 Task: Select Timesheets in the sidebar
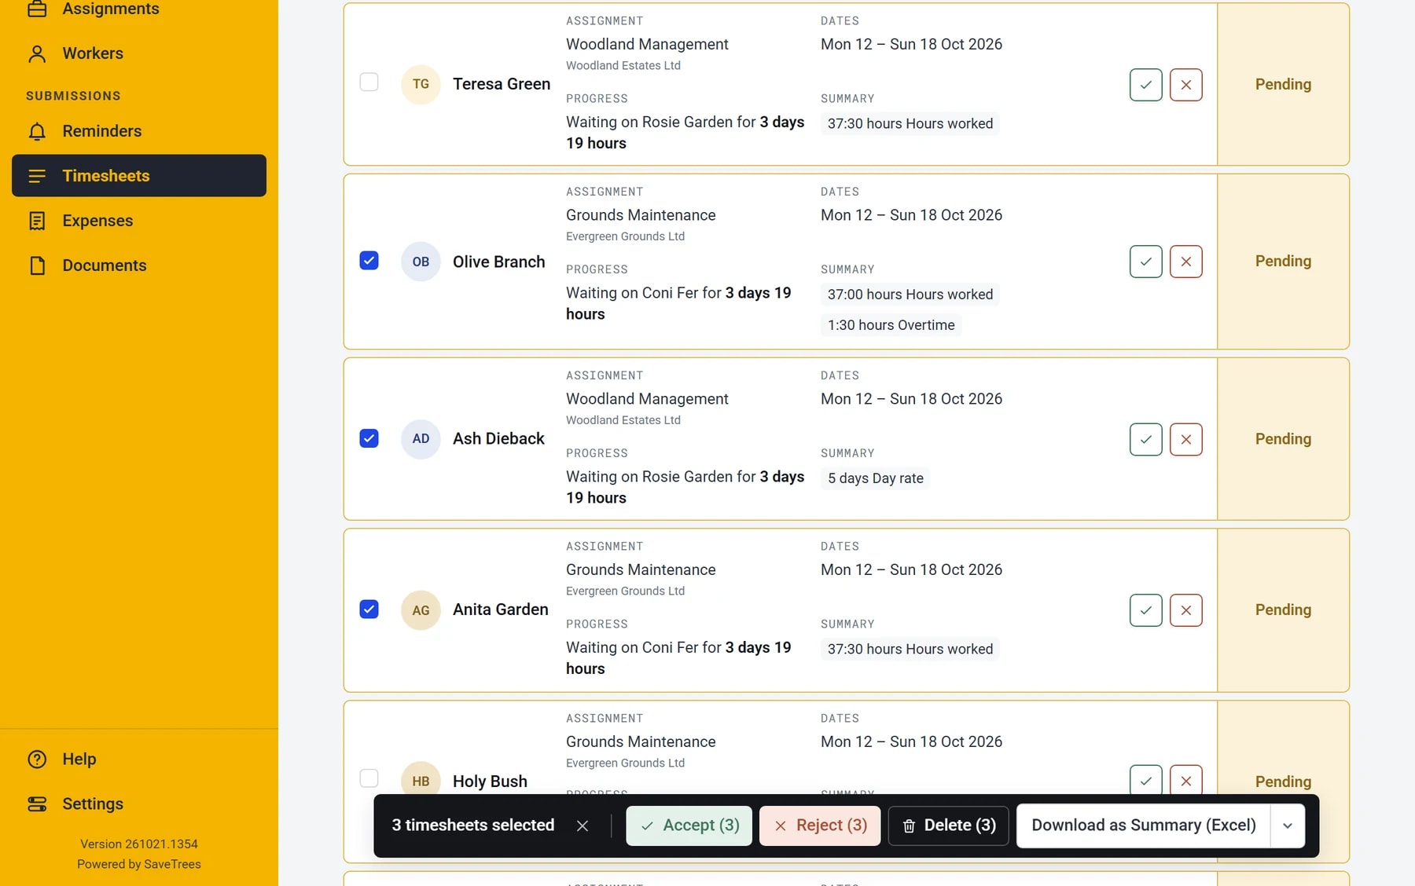(x=139, y=175)
